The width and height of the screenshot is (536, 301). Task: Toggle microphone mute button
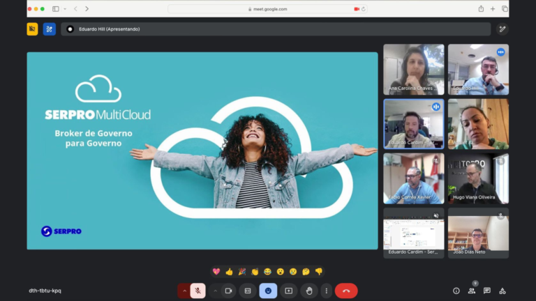(x=198, y=291)
